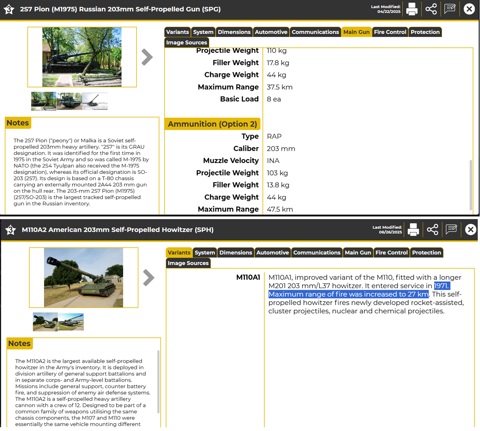Click the 2S7 Pion window title text
Viewport: 480px width, 431px height.
pos(120,9)
